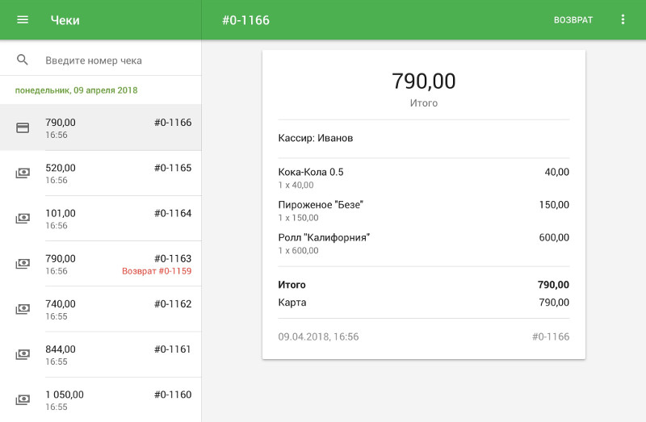Click cash icon next to receipt #0-1165
The width and height of the screenshot is (646, 422).
tap(23, 173)
